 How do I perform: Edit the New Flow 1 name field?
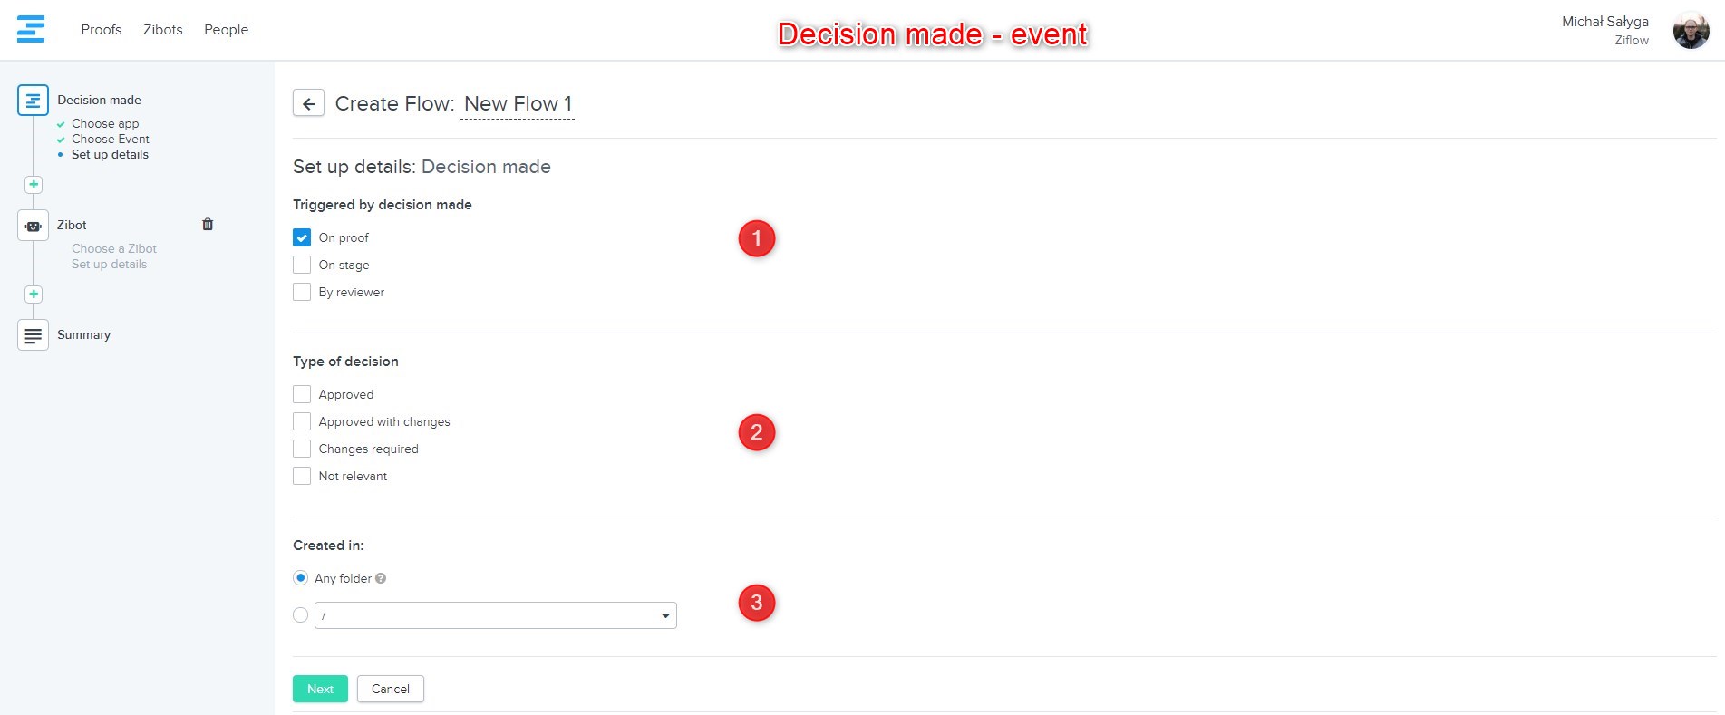518,104
